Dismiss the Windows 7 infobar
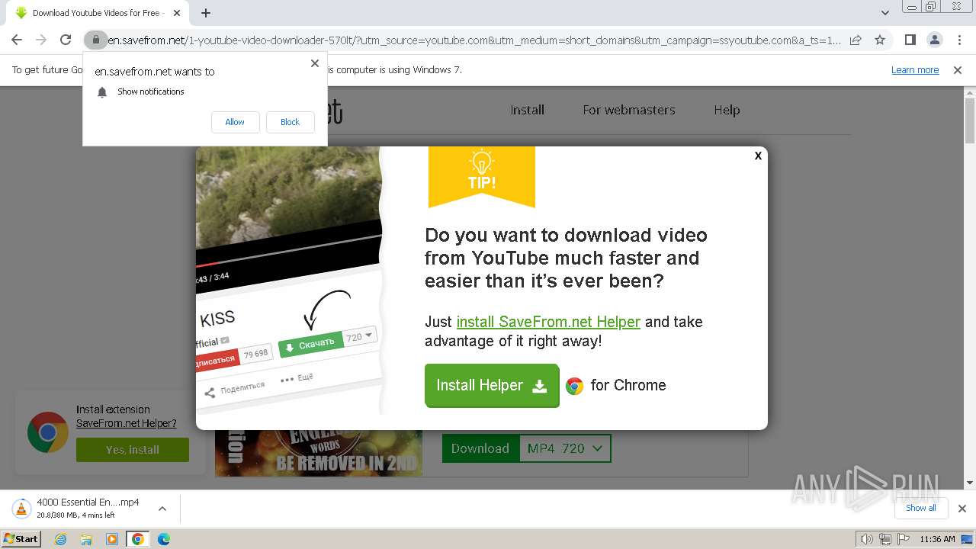Screen dimensions: 976x549 point(958,70)
